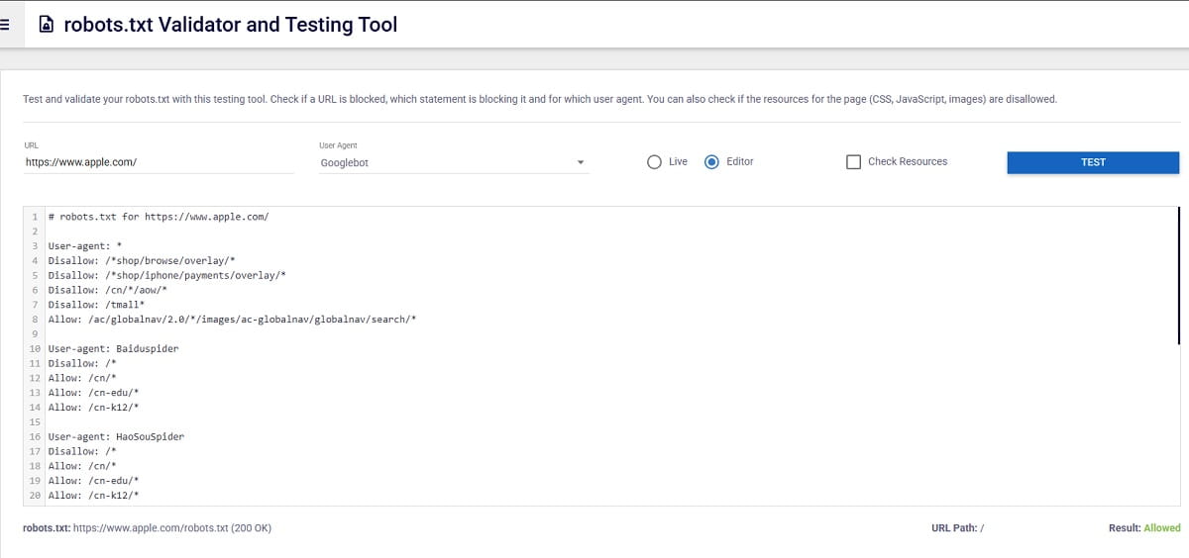Click the Allow globalnav search line

[x=232, y=320]
